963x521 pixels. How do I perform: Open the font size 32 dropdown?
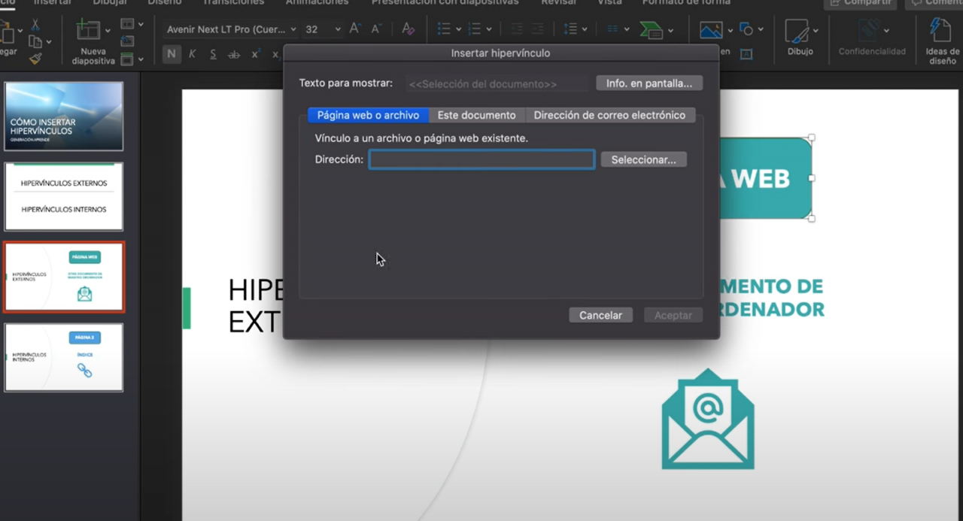click(338, 29)
